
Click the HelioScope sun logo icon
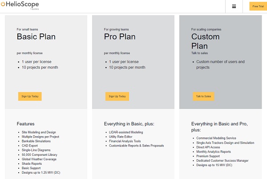(3, 6)
